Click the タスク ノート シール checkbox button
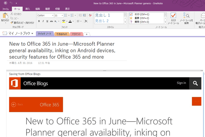This screenshot has height=137, width=205. 173,18
